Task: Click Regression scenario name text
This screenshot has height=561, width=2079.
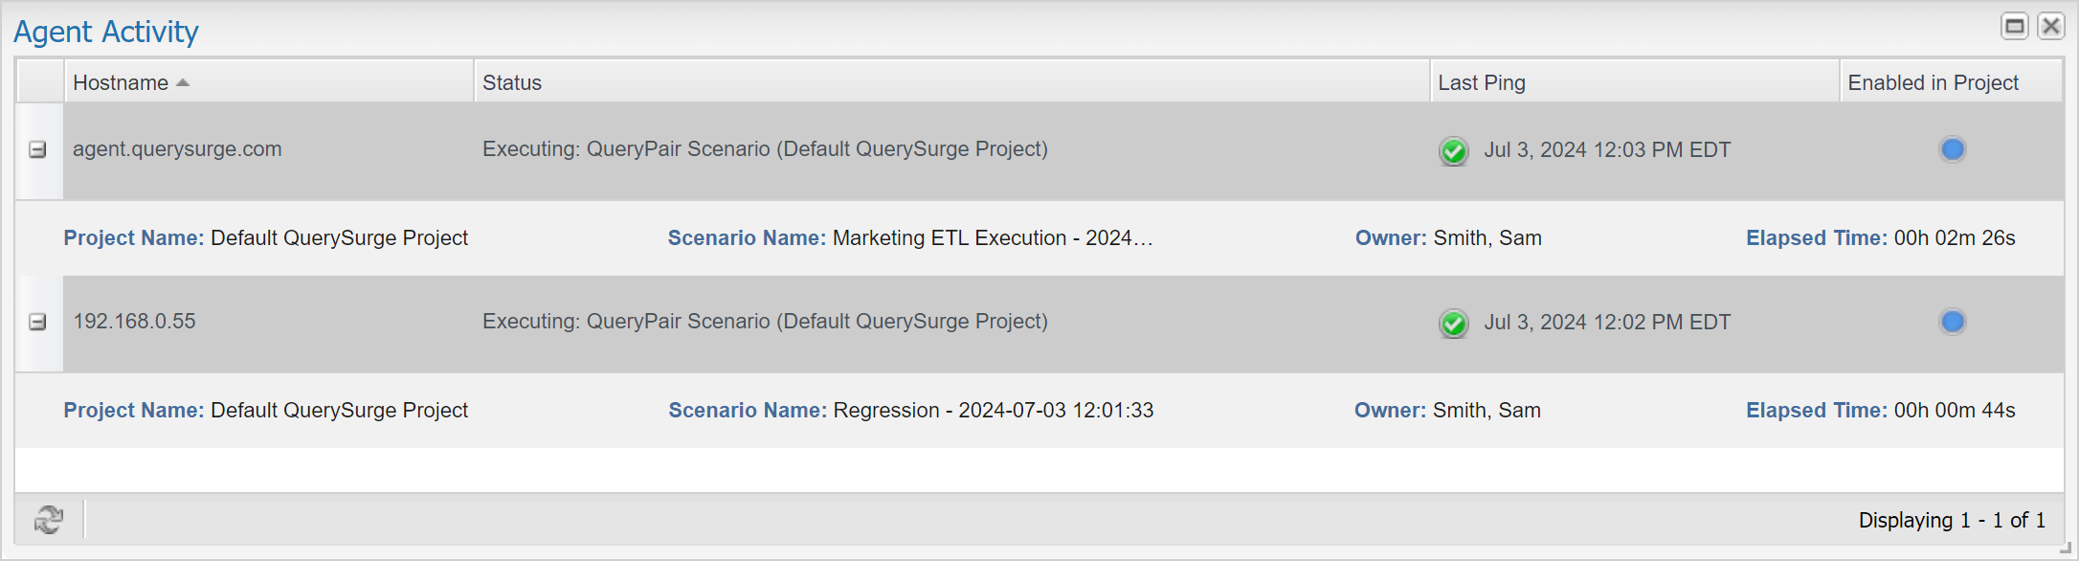Action: coord(993,411)
